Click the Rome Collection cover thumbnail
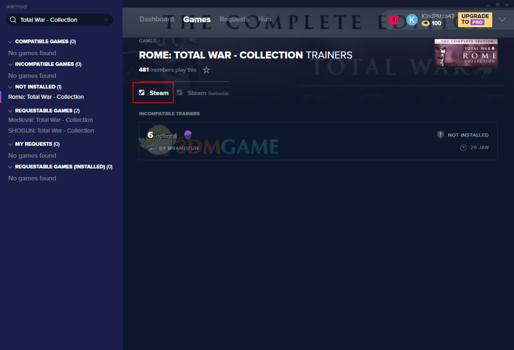This screenshot has width=514, height=350. [x=466, y=53]
